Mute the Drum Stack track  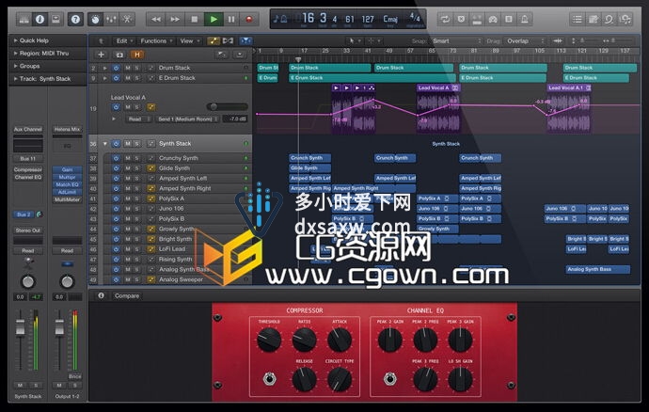click(128, 68)
